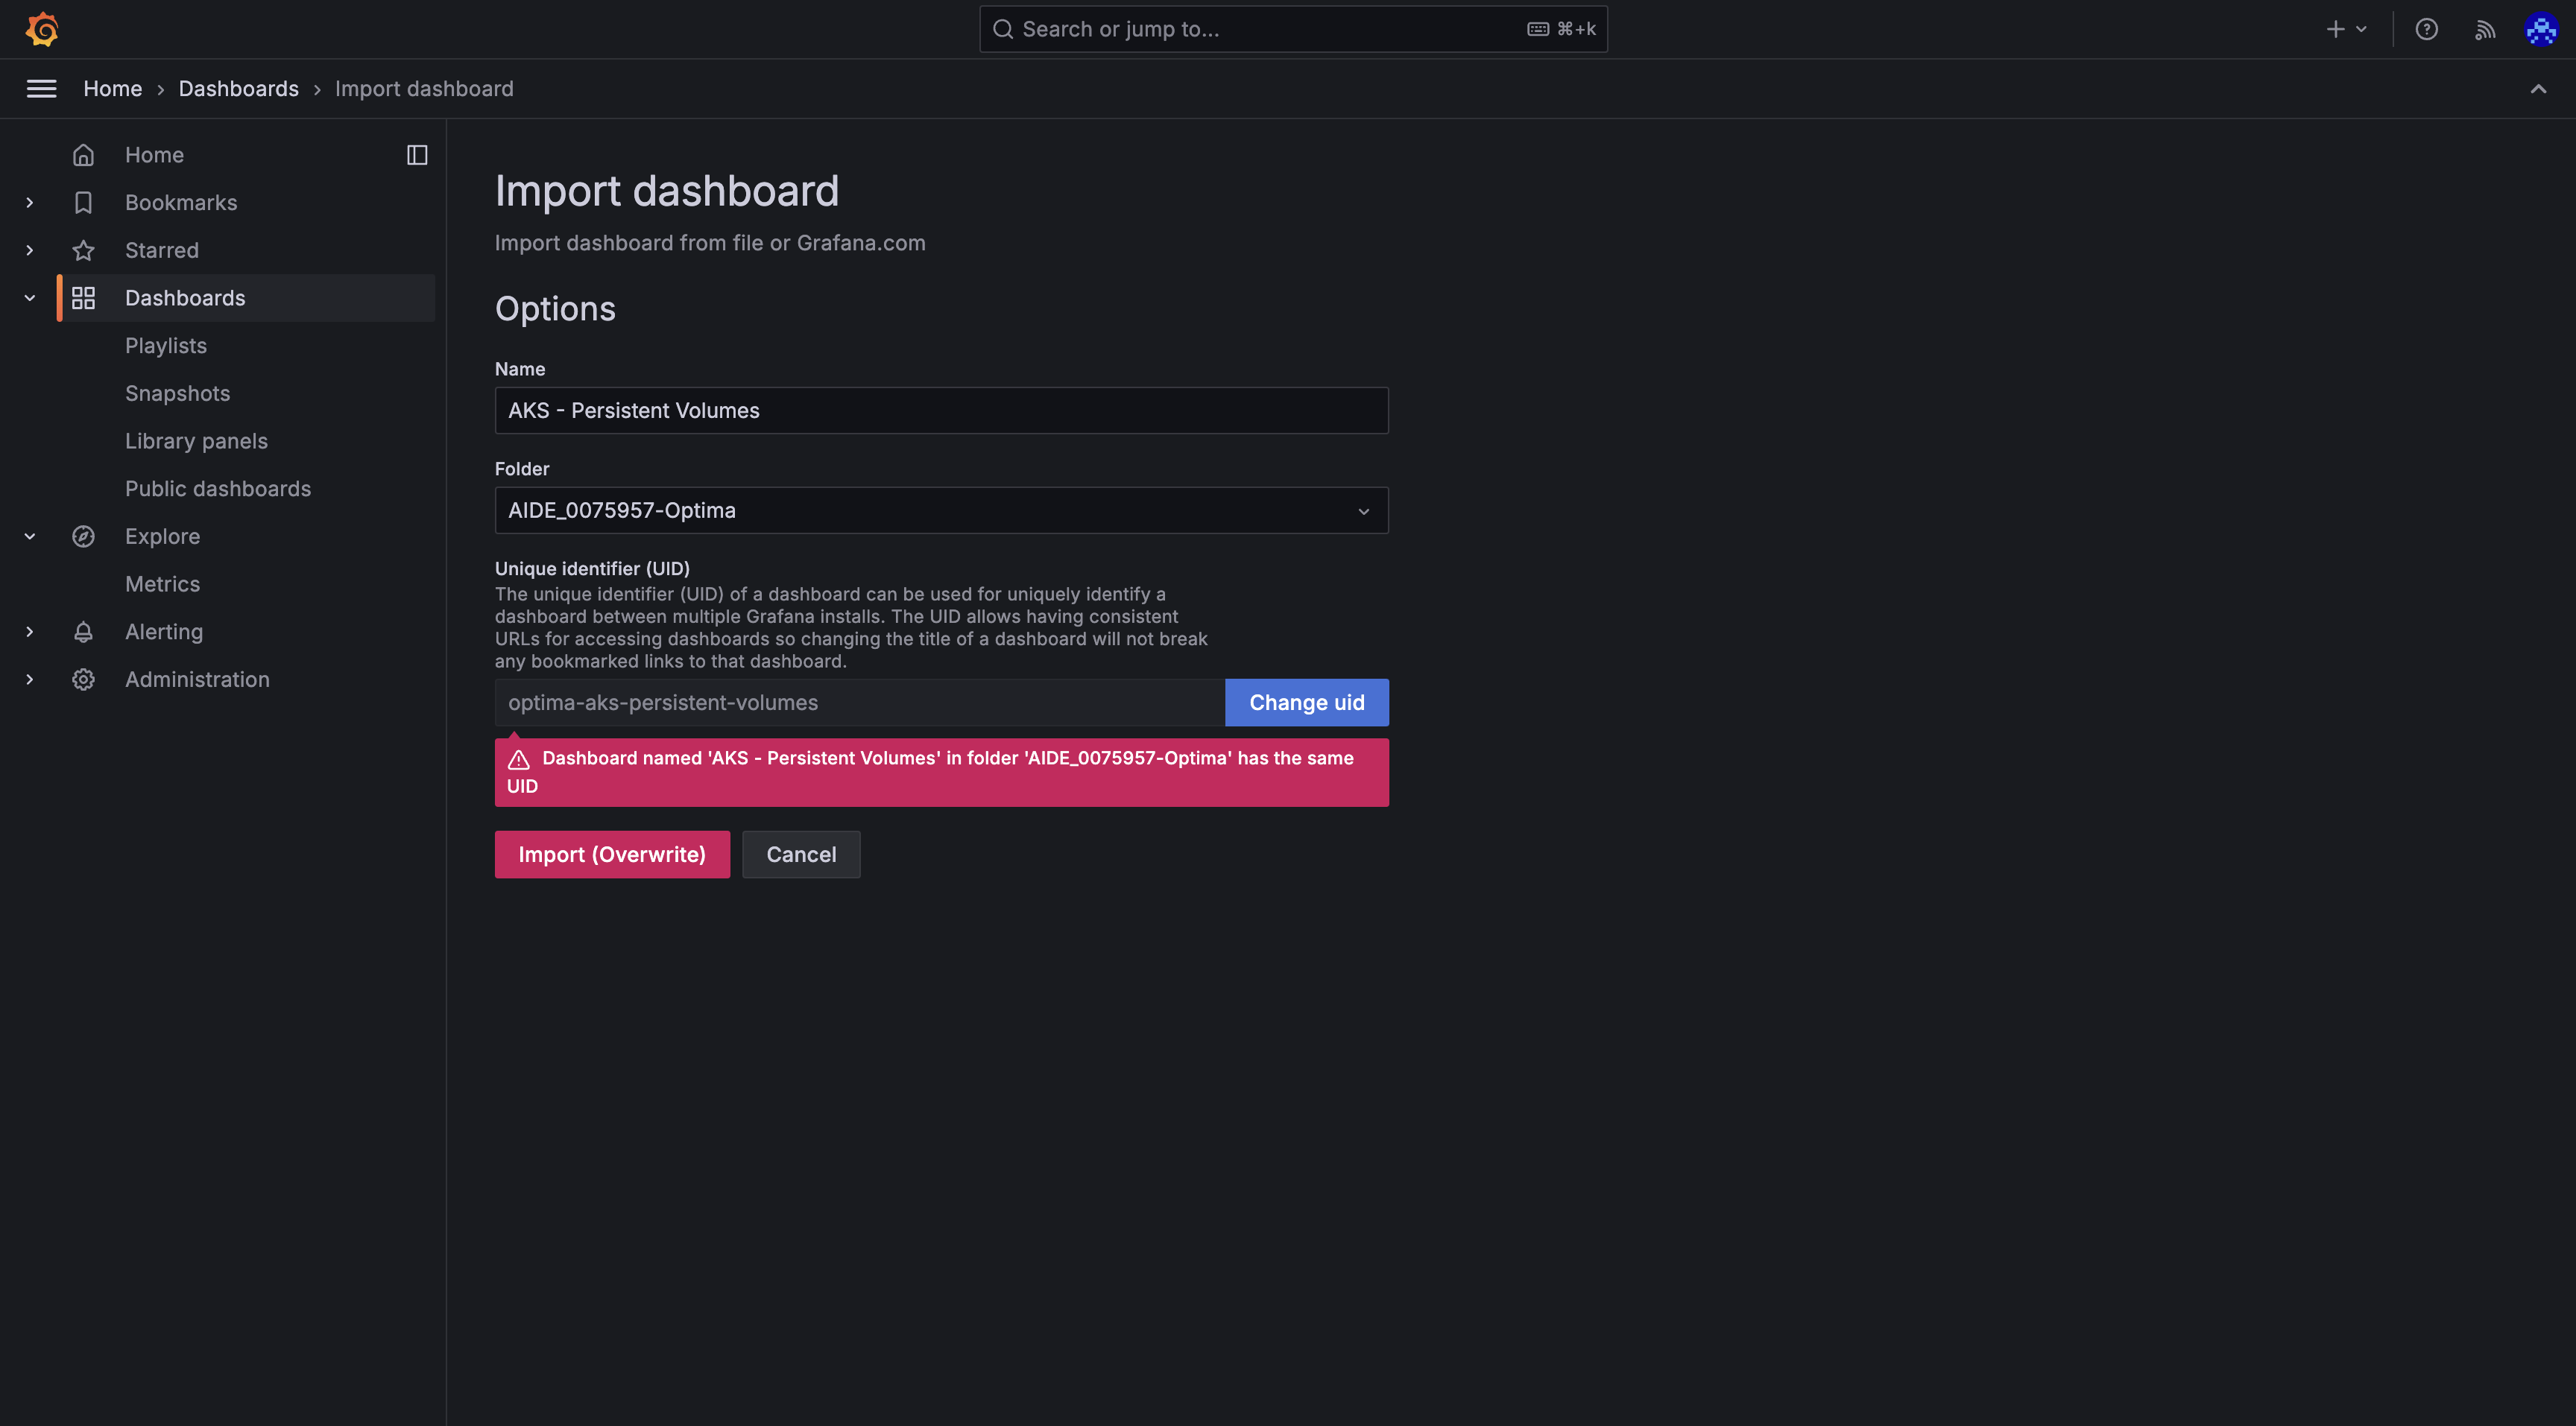Open Metrics under Explore
This screenshot has height=1426, width=2576.
[162, 583]
